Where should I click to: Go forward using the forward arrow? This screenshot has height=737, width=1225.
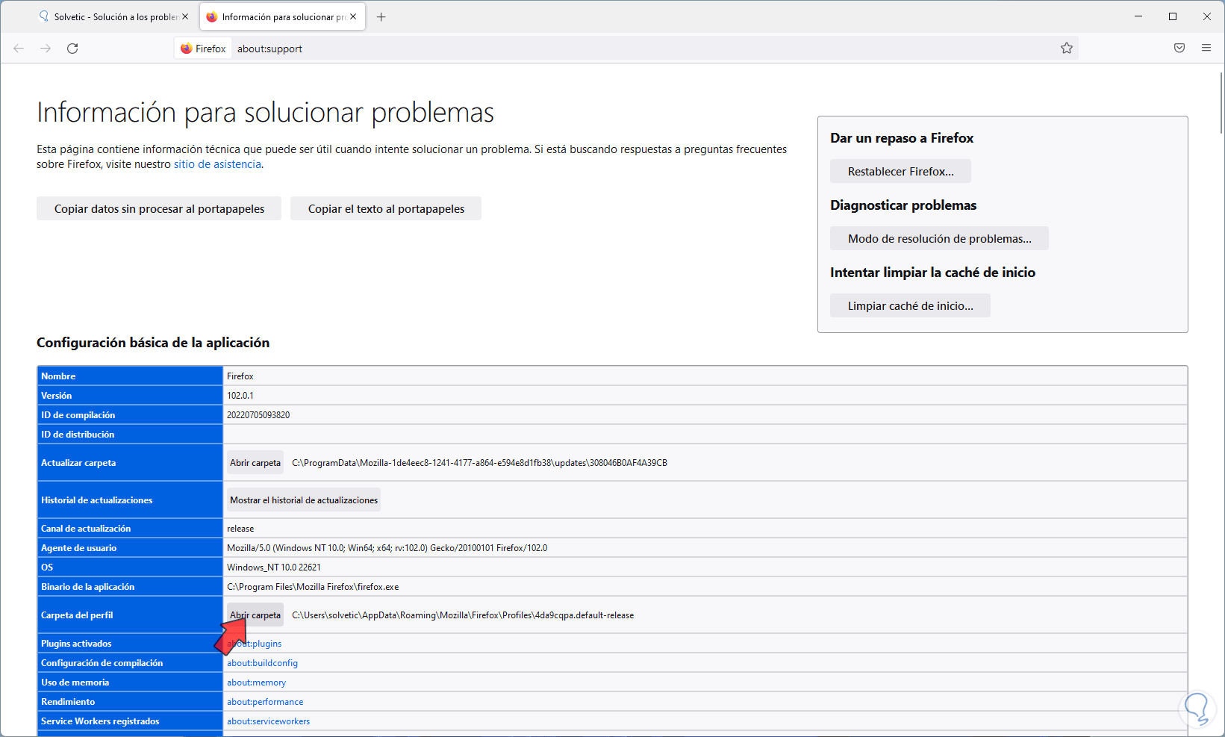46,49
